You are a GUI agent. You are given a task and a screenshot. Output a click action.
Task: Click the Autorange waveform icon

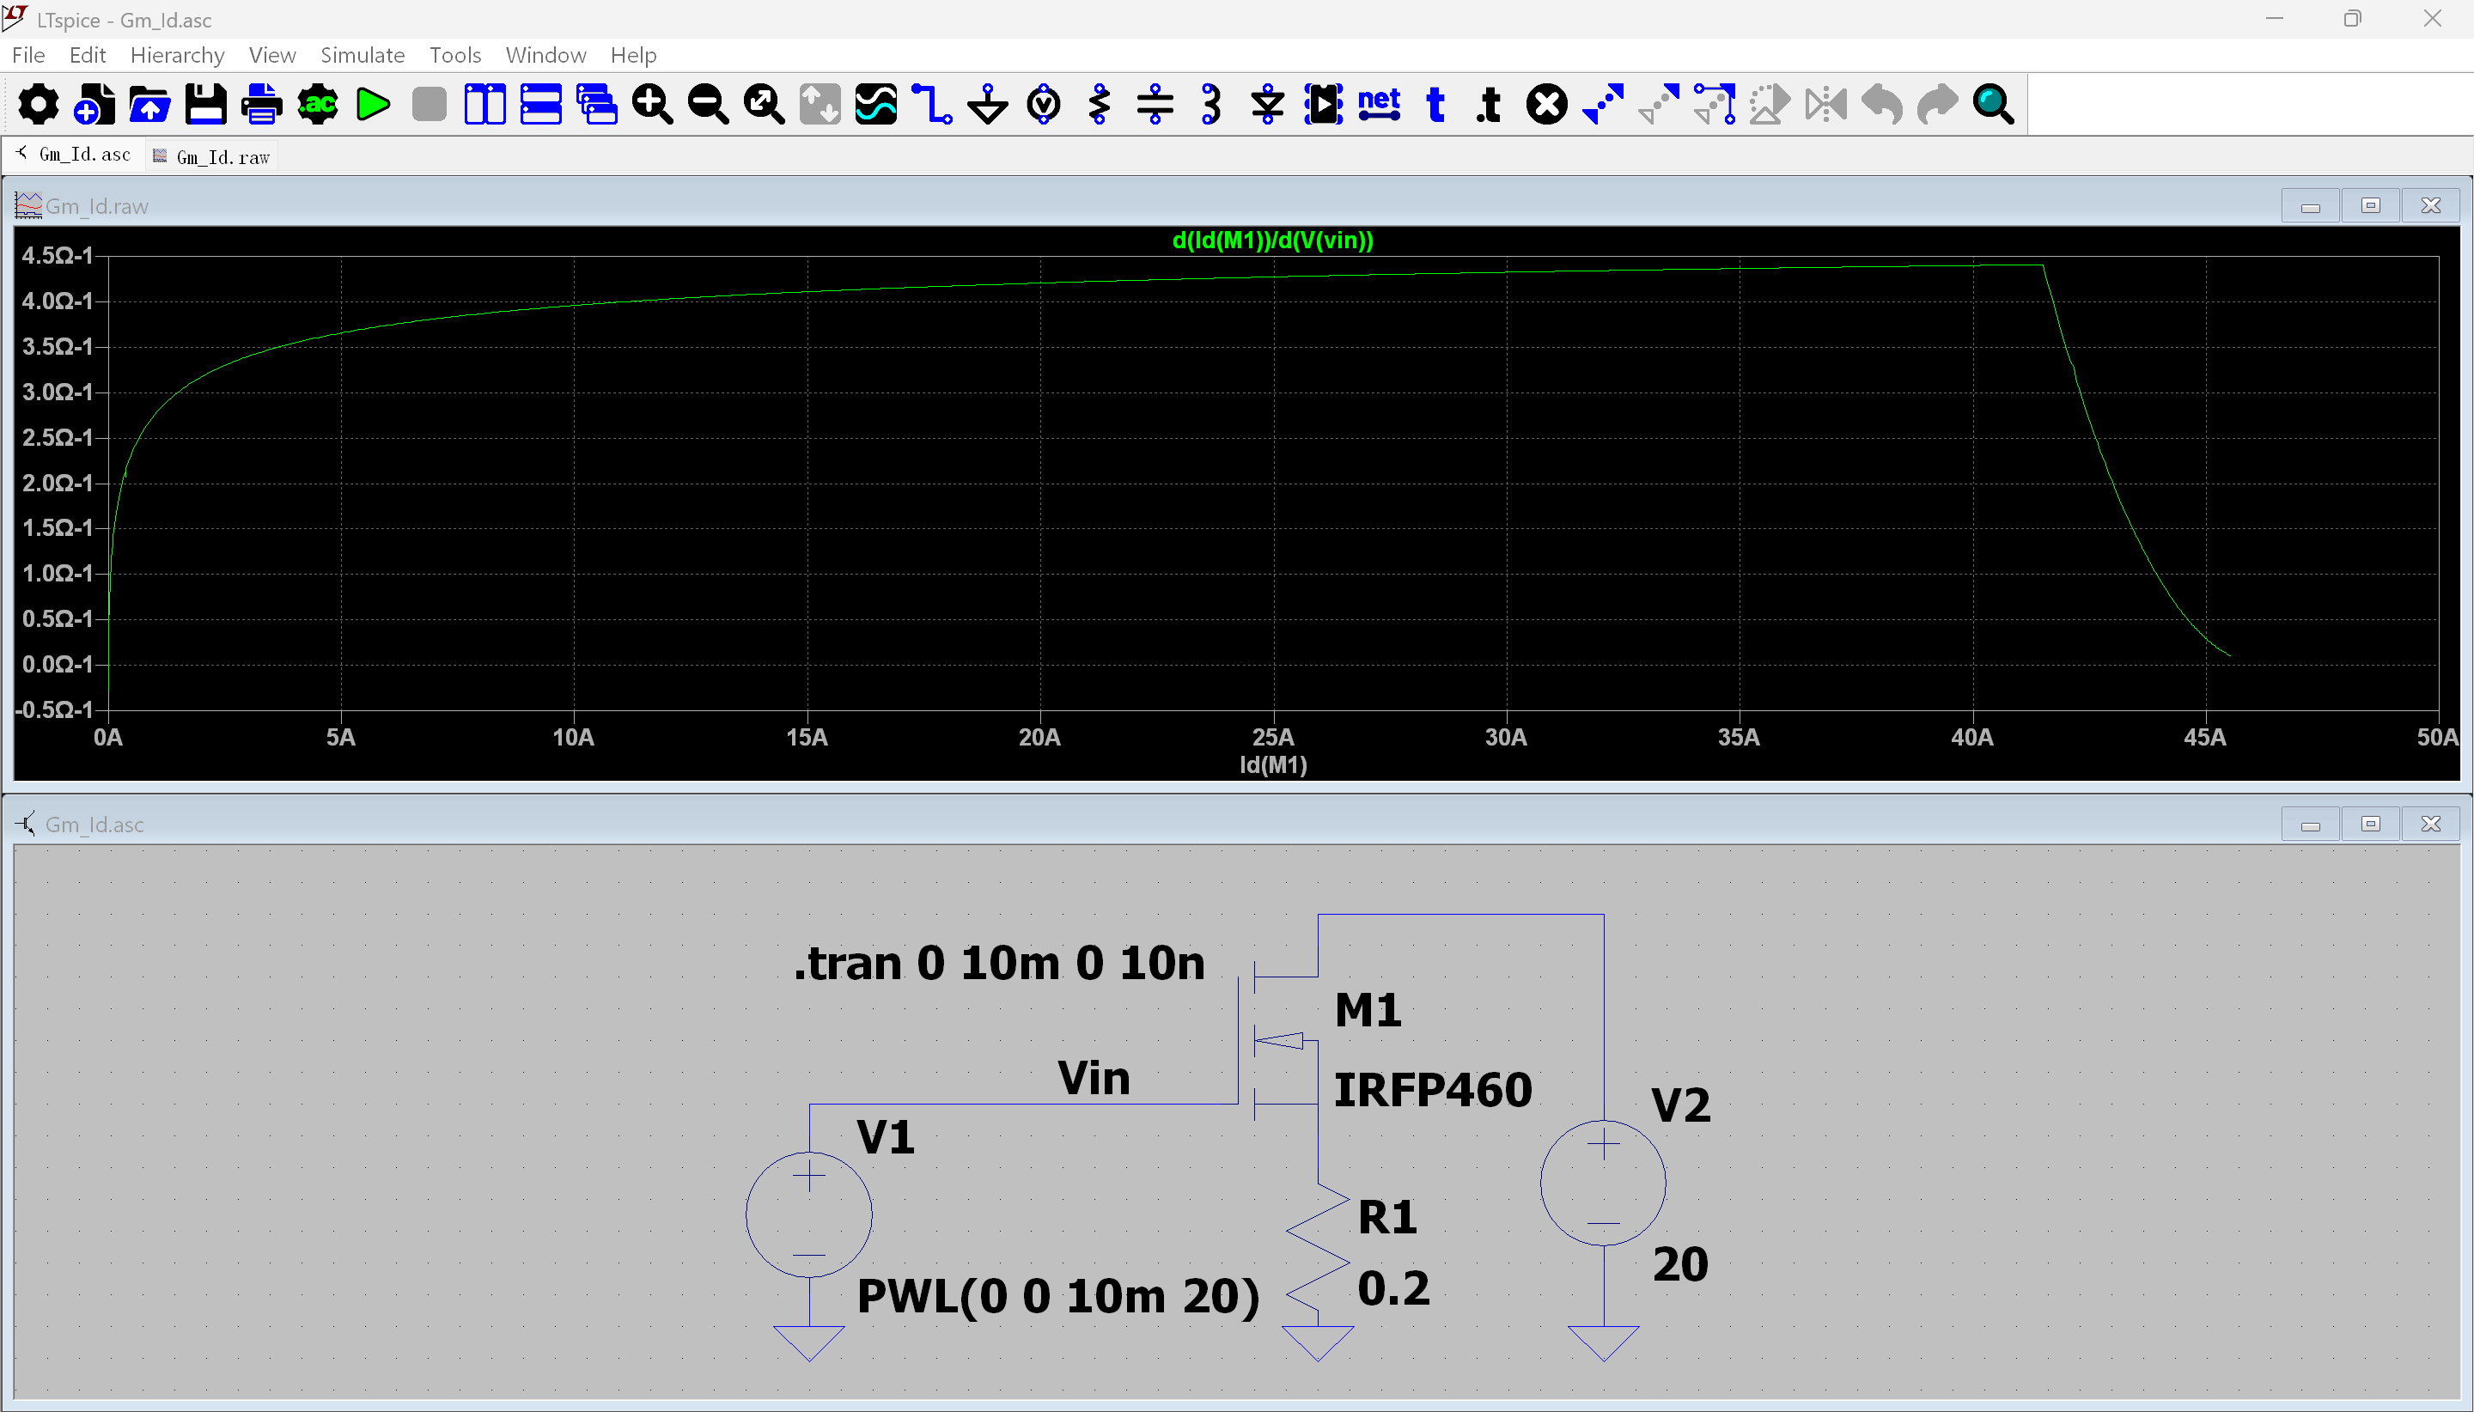(x=875, y=104)
